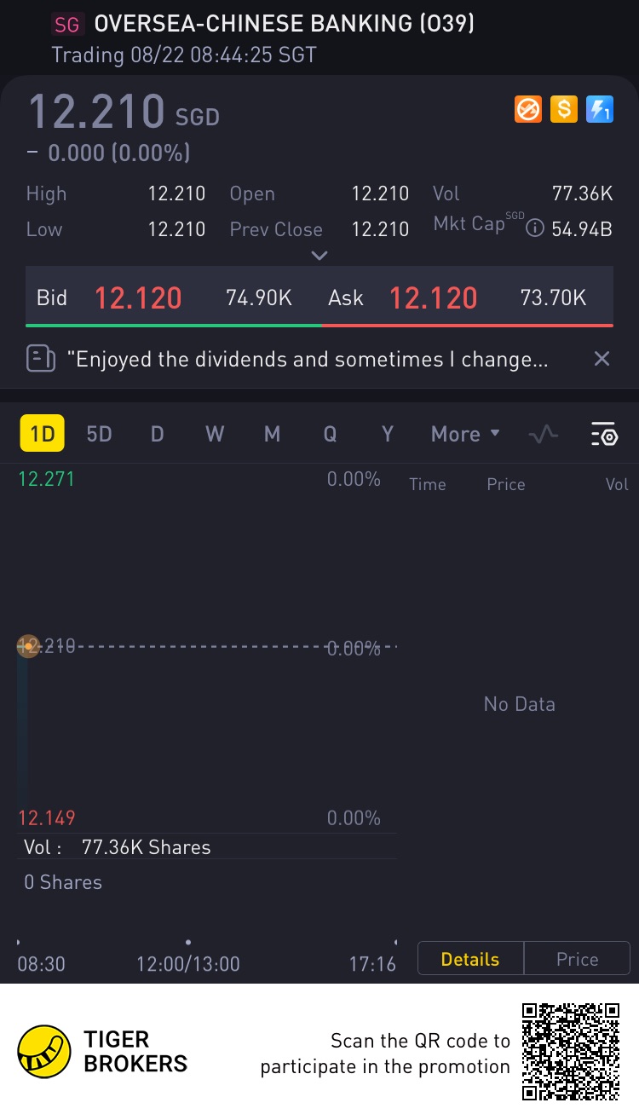Tap the Bid price 12.120
The width and height of the screenshot is (639, 1120).
[x=138, y=297]
